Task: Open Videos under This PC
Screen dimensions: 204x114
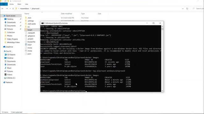Action: coord(10,75)
